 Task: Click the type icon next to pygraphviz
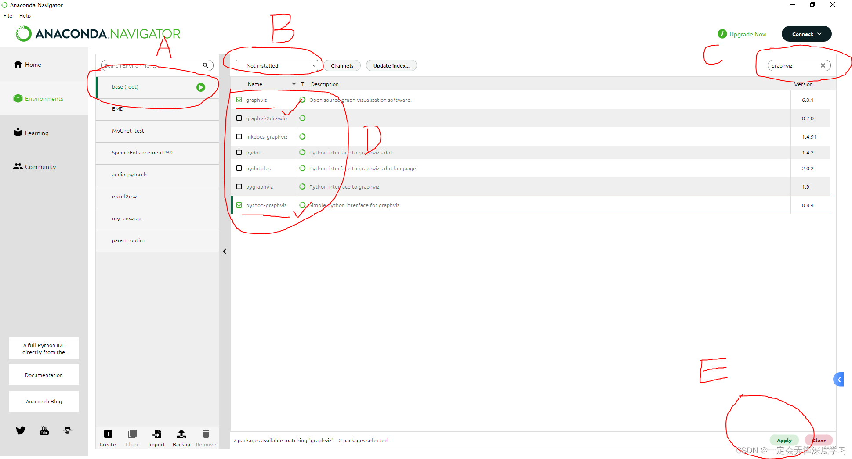pos(302,186)
